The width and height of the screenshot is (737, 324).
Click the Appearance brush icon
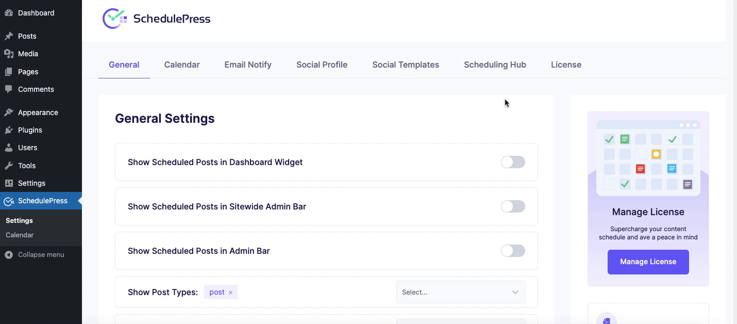pos(9,112)
